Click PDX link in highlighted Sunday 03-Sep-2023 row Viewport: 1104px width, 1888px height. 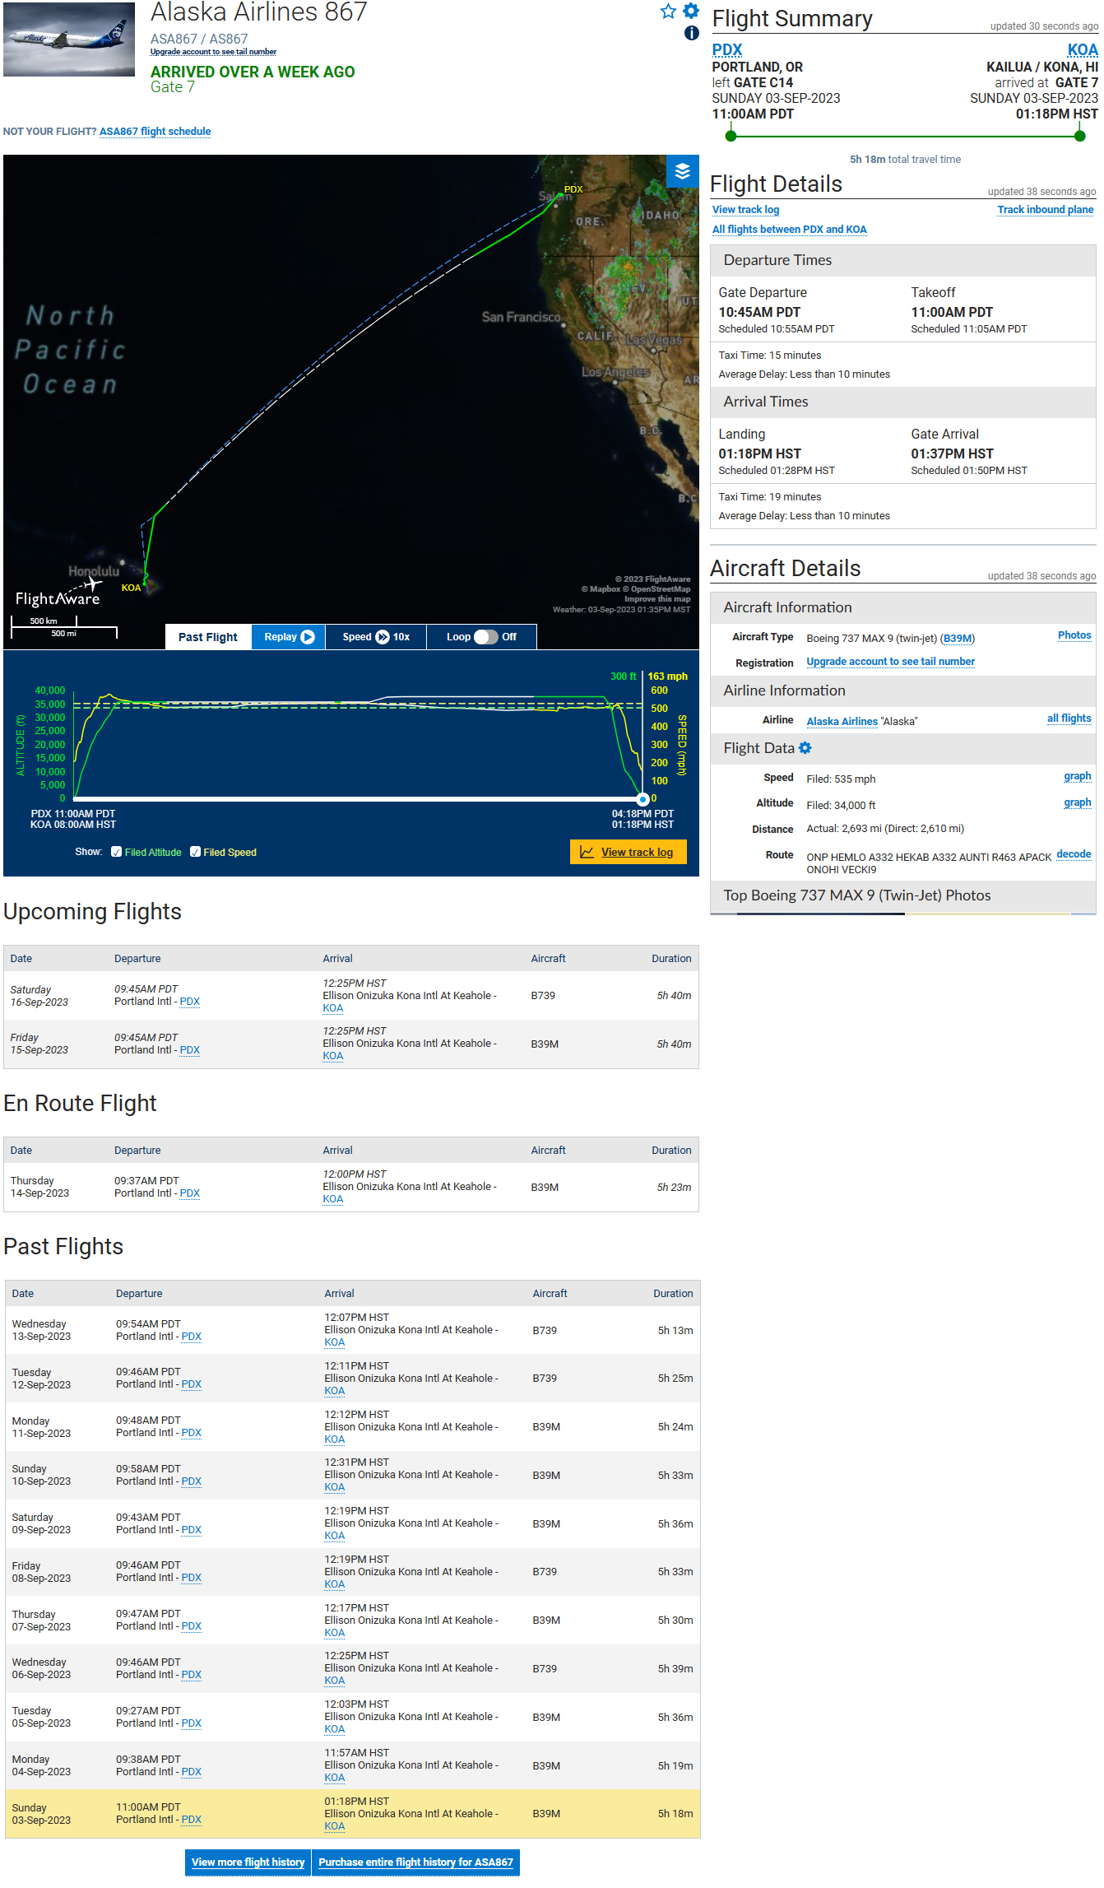pos(192,1820)
